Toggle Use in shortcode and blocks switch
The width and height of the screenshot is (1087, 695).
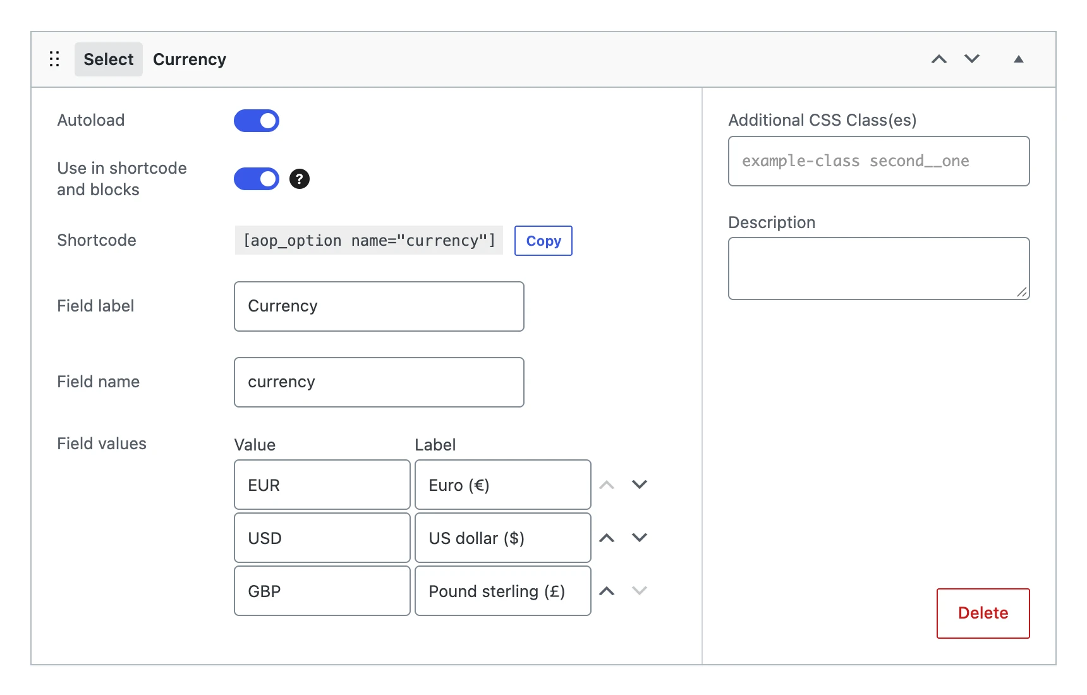pyautogui.click(x=257, y=179)
